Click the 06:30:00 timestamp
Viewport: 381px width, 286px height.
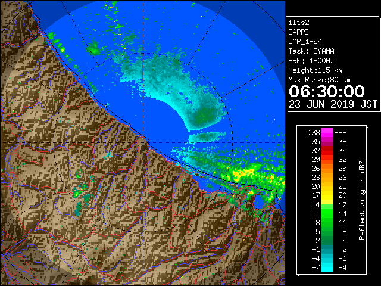tap(327, 91)
